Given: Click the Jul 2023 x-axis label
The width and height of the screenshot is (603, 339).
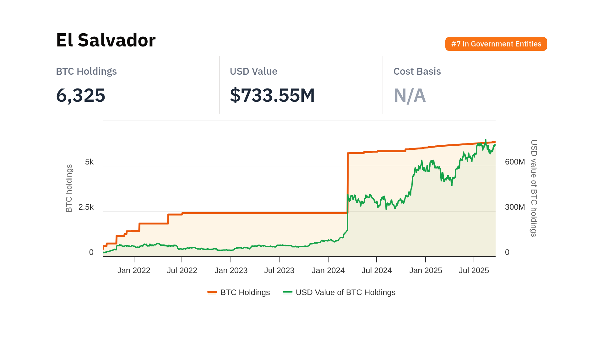Looking at the screenshot, I should (x=279, y=270).
